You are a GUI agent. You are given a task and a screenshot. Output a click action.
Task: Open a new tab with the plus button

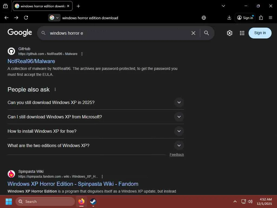point(78,6)
